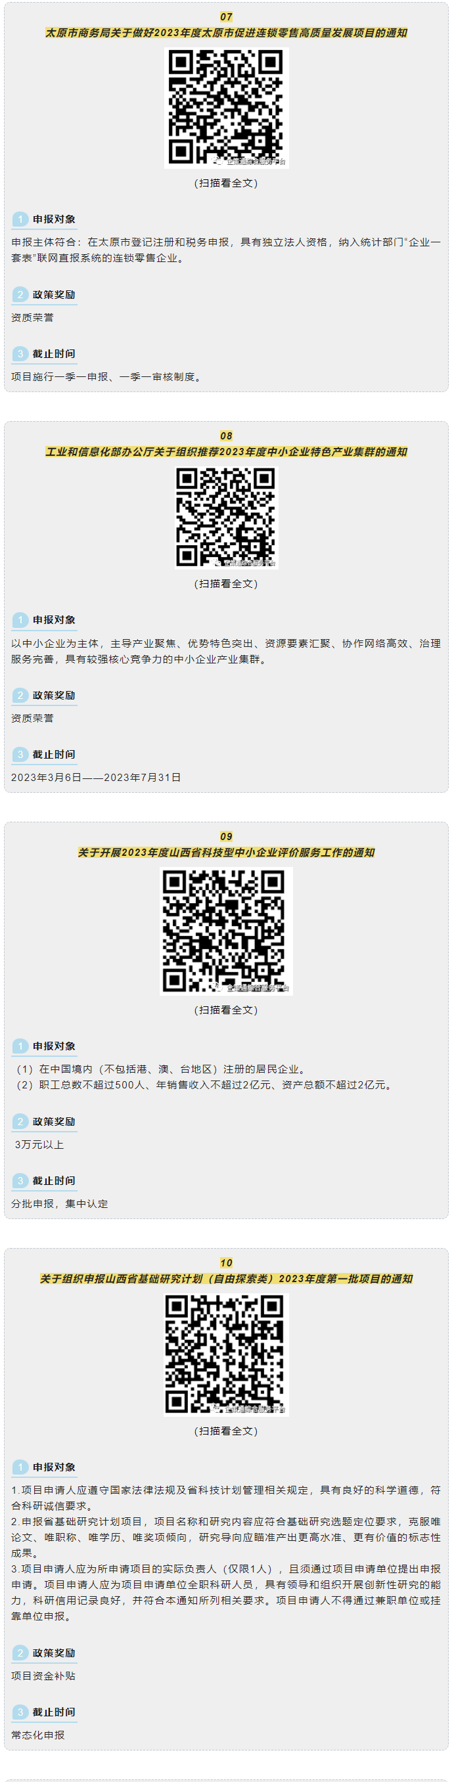Image resolution: width=454 pixels, height=1782 pixels.
Task: Click number 1 badge in section 07
Action: point(20,219)
